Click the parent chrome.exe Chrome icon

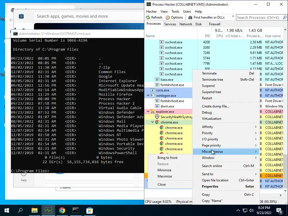click(x=157, y=122)
